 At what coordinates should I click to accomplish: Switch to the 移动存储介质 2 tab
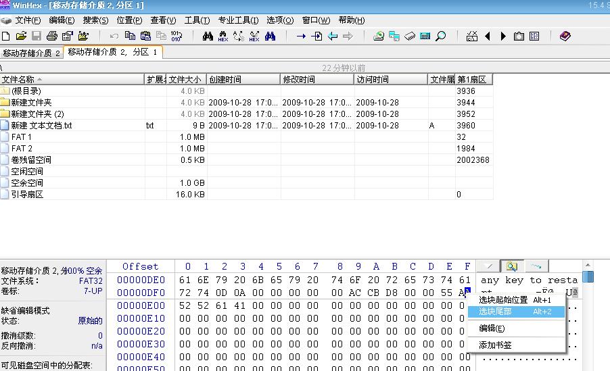[x=32, y=53]
